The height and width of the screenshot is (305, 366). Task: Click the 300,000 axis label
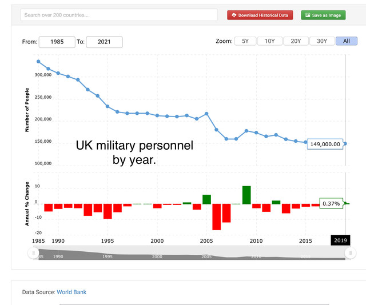(43, 75)
